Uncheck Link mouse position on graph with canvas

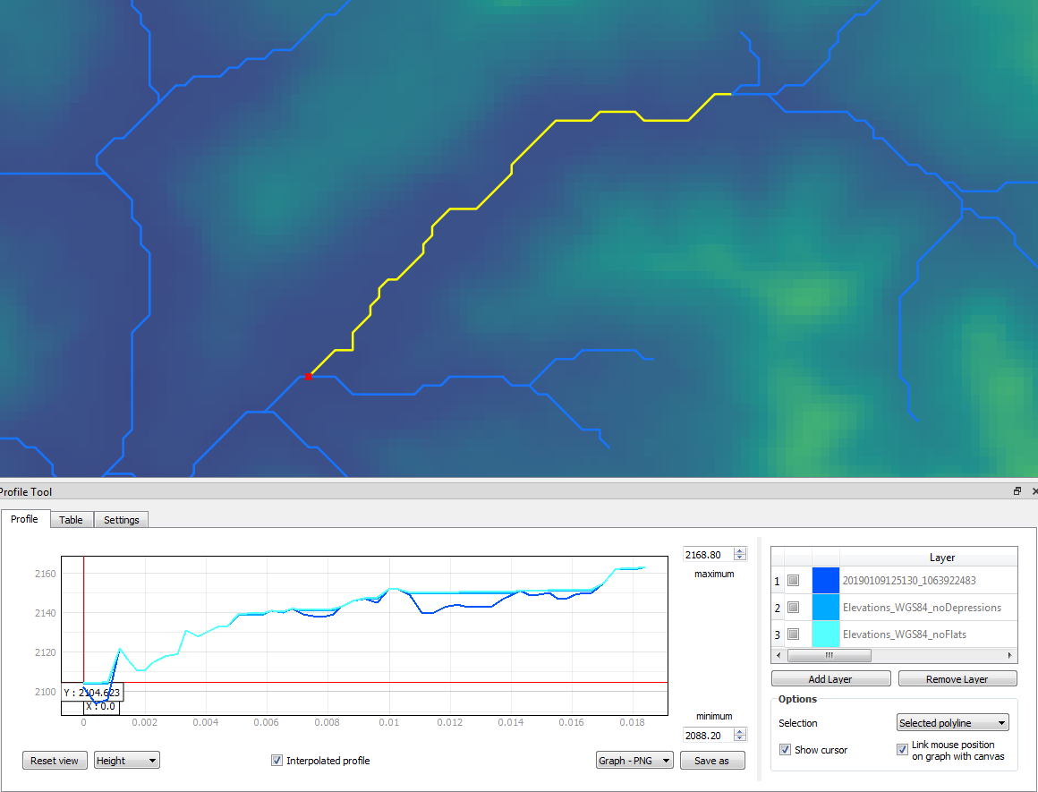[x=902, y=750]
